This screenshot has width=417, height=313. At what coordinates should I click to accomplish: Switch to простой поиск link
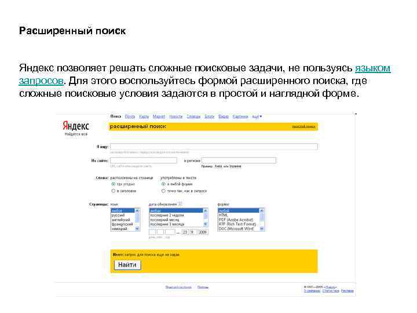[x=303, y=126]
